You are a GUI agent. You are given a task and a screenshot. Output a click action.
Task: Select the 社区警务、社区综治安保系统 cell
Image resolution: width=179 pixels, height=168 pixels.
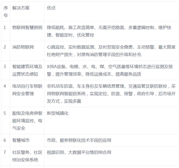[27, 156]
